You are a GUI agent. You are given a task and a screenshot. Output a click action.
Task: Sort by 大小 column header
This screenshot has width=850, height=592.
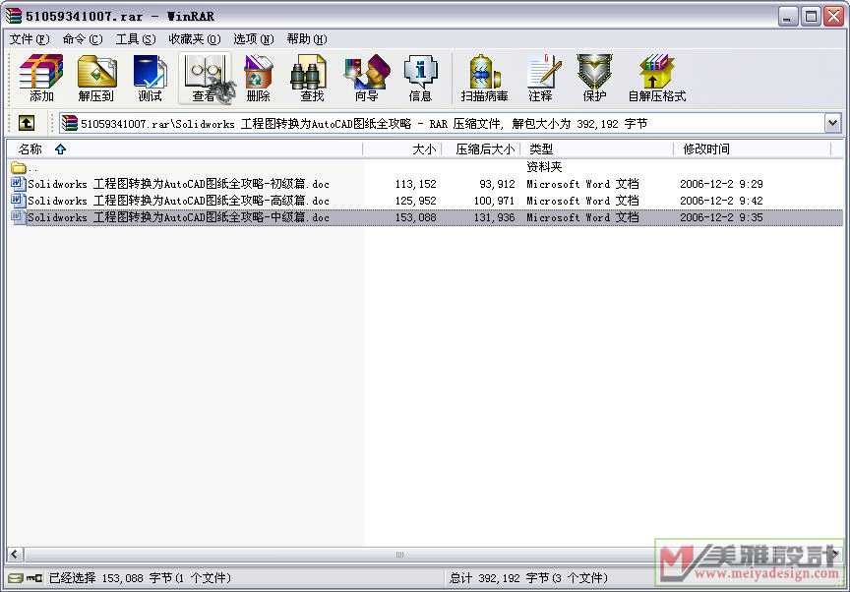click(401, 148)
